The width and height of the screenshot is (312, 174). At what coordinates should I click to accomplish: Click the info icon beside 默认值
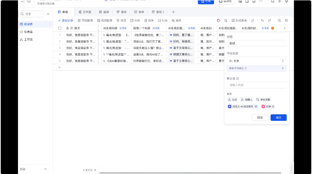[237, 78]
